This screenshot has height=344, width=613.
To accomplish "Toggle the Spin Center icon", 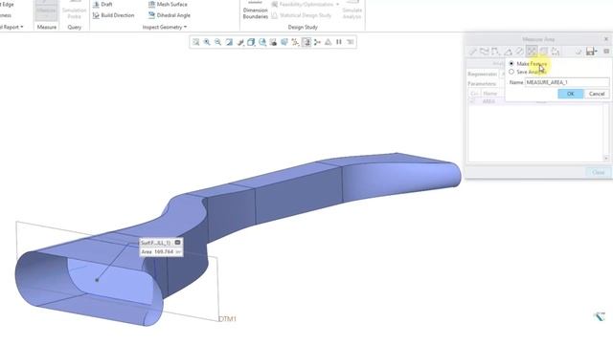I will coord(317,42).
